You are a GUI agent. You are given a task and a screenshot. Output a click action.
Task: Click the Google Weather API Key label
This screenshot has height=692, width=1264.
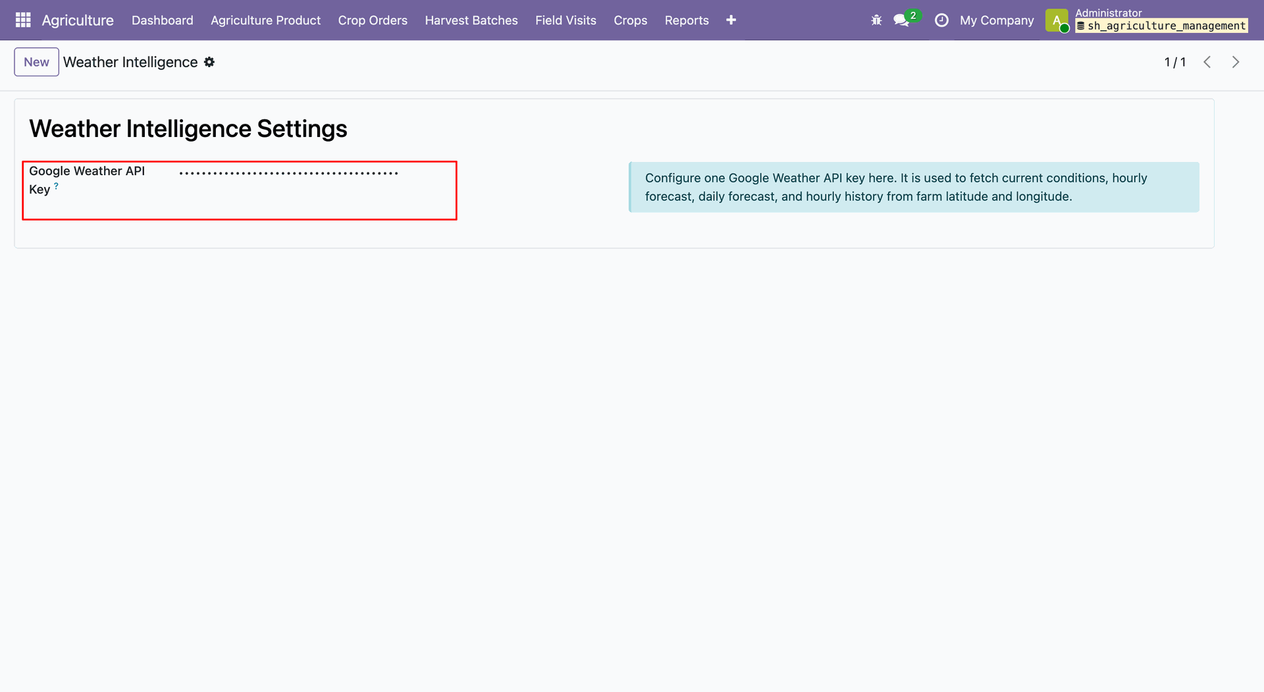[87, 180]
